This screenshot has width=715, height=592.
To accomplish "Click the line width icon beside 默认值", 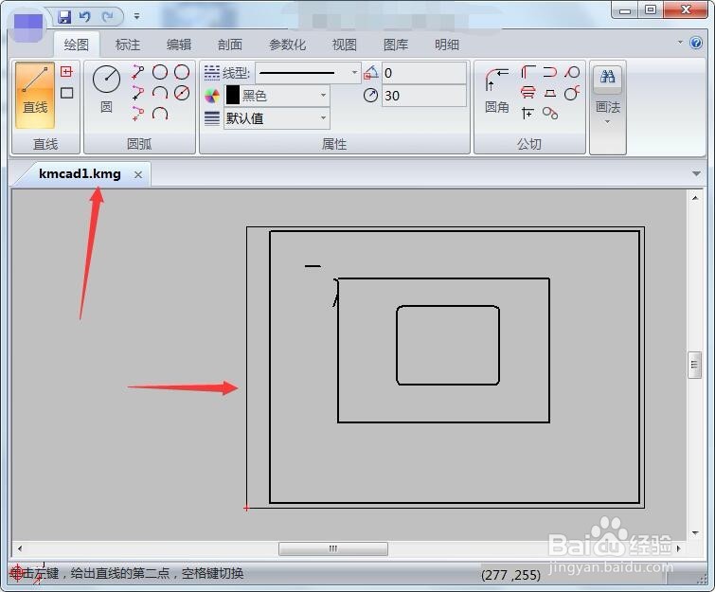I will coord(212,118).
